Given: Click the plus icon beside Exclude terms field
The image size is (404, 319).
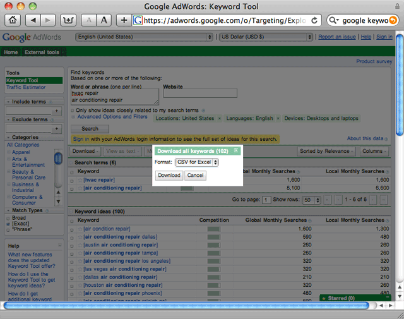Looking at the screenshot, I should pos(57,129).
